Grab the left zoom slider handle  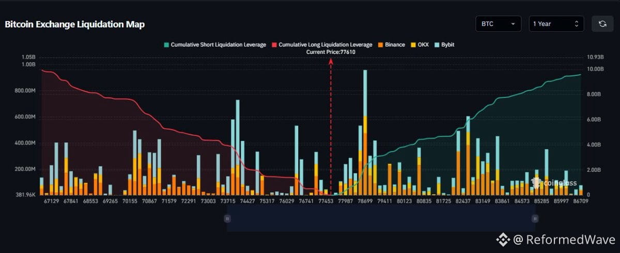pyautogui.click(x=227, y=219)
